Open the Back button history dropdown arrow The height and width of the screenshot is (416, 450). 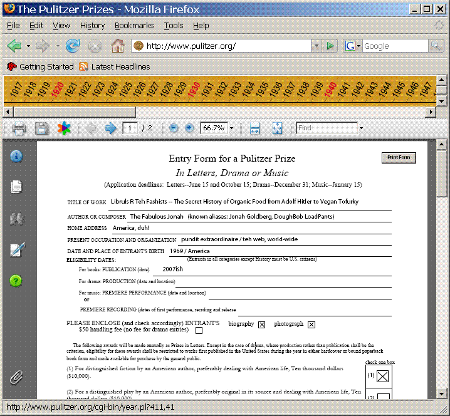[x=28, y=46]
